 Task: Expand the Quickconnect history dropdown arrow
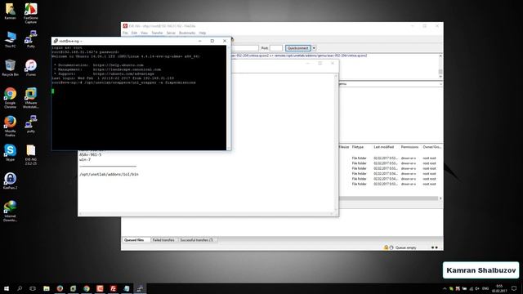[x=314, y=48]
